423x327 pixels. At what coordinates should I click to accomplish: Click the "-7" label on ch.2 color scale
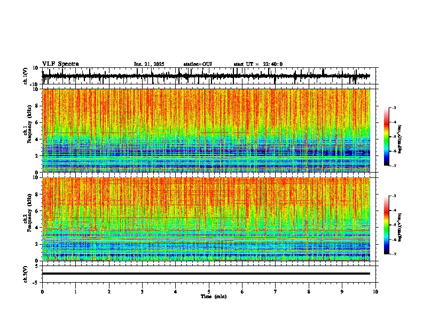click(x=394, y=254)
